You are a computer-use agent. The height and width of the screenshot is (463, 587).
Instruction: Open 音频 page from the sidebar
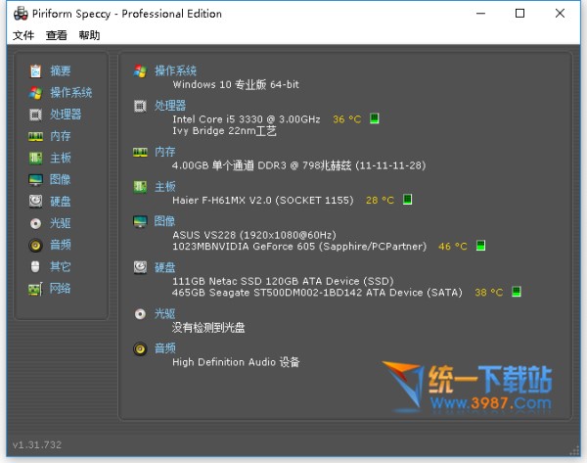pos(61,246)
